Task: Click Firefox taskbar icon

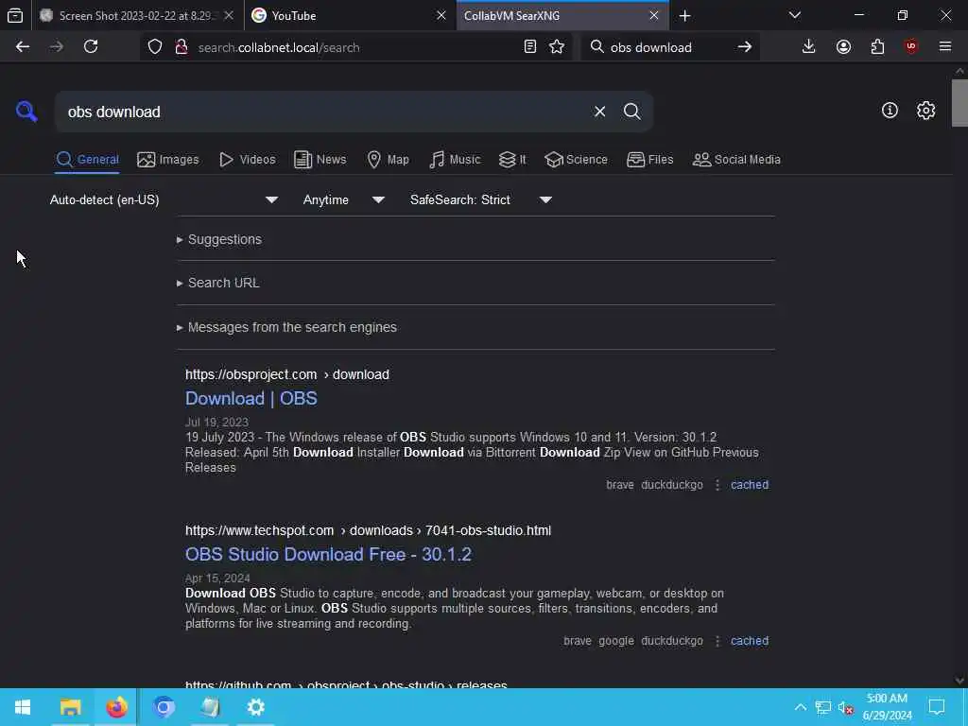Action: pos(116,707)
